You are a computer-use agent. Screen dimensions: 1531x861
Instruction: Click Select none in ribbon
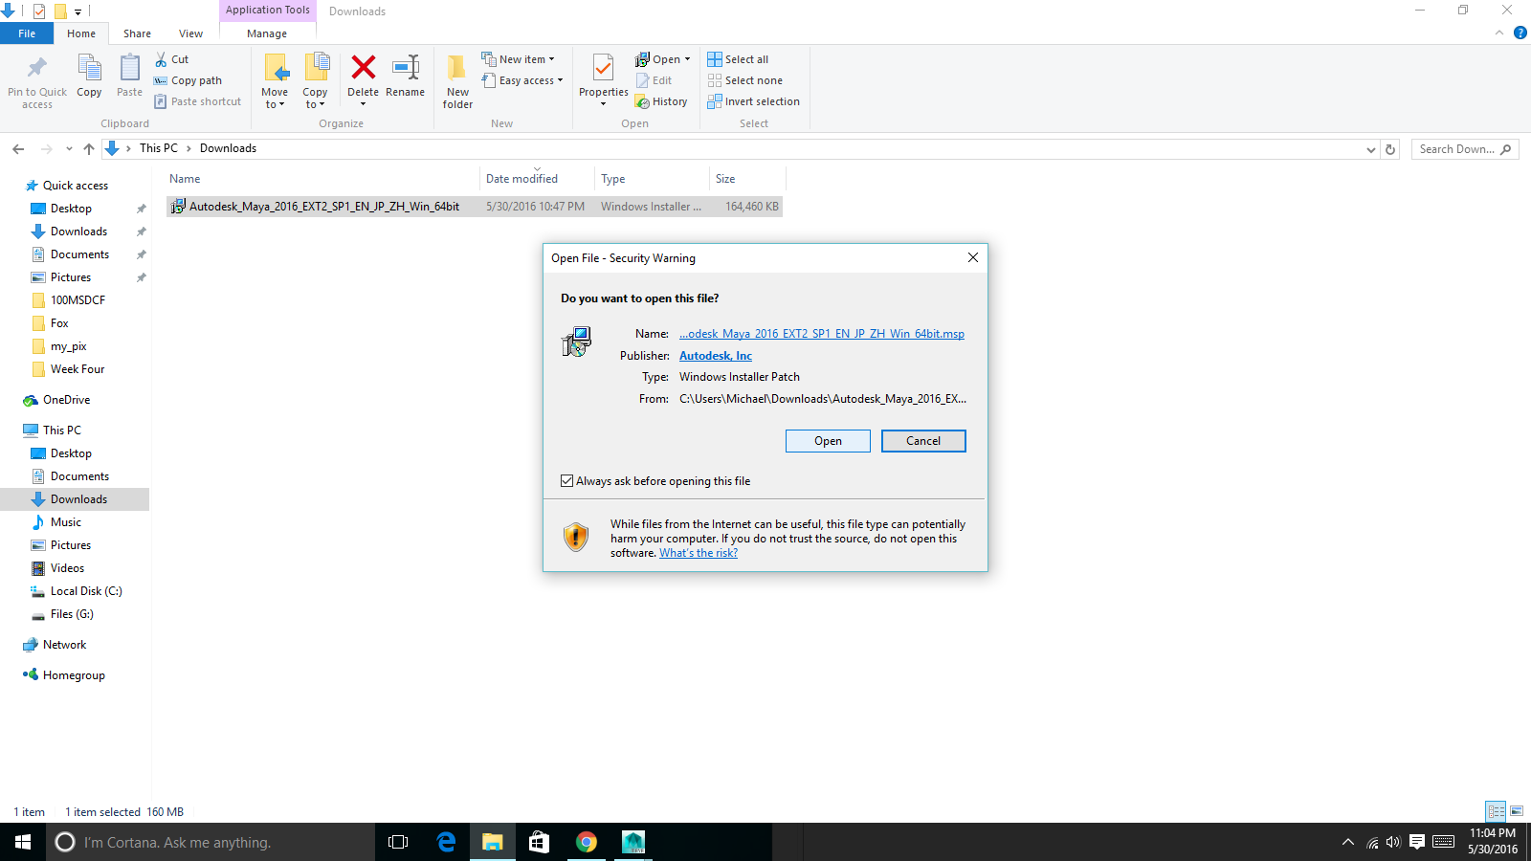click(744, 80)
